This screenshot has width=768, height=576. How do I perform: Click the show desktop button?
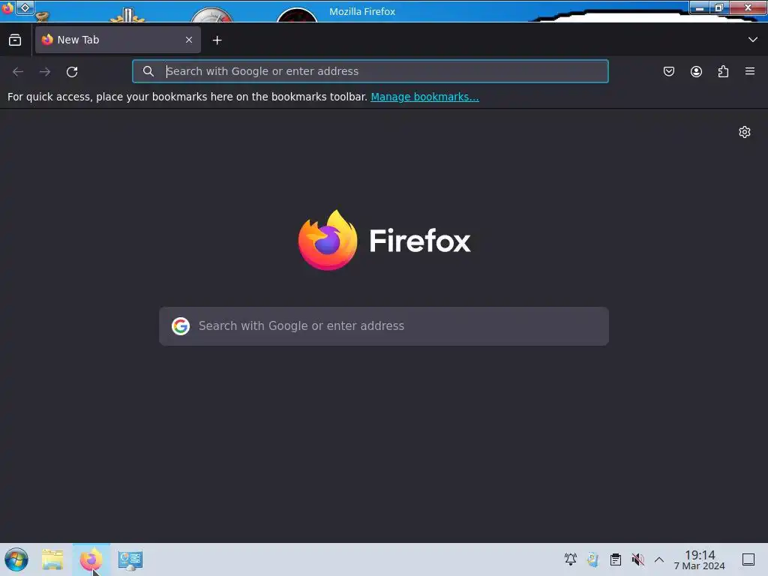pos(748,559)
